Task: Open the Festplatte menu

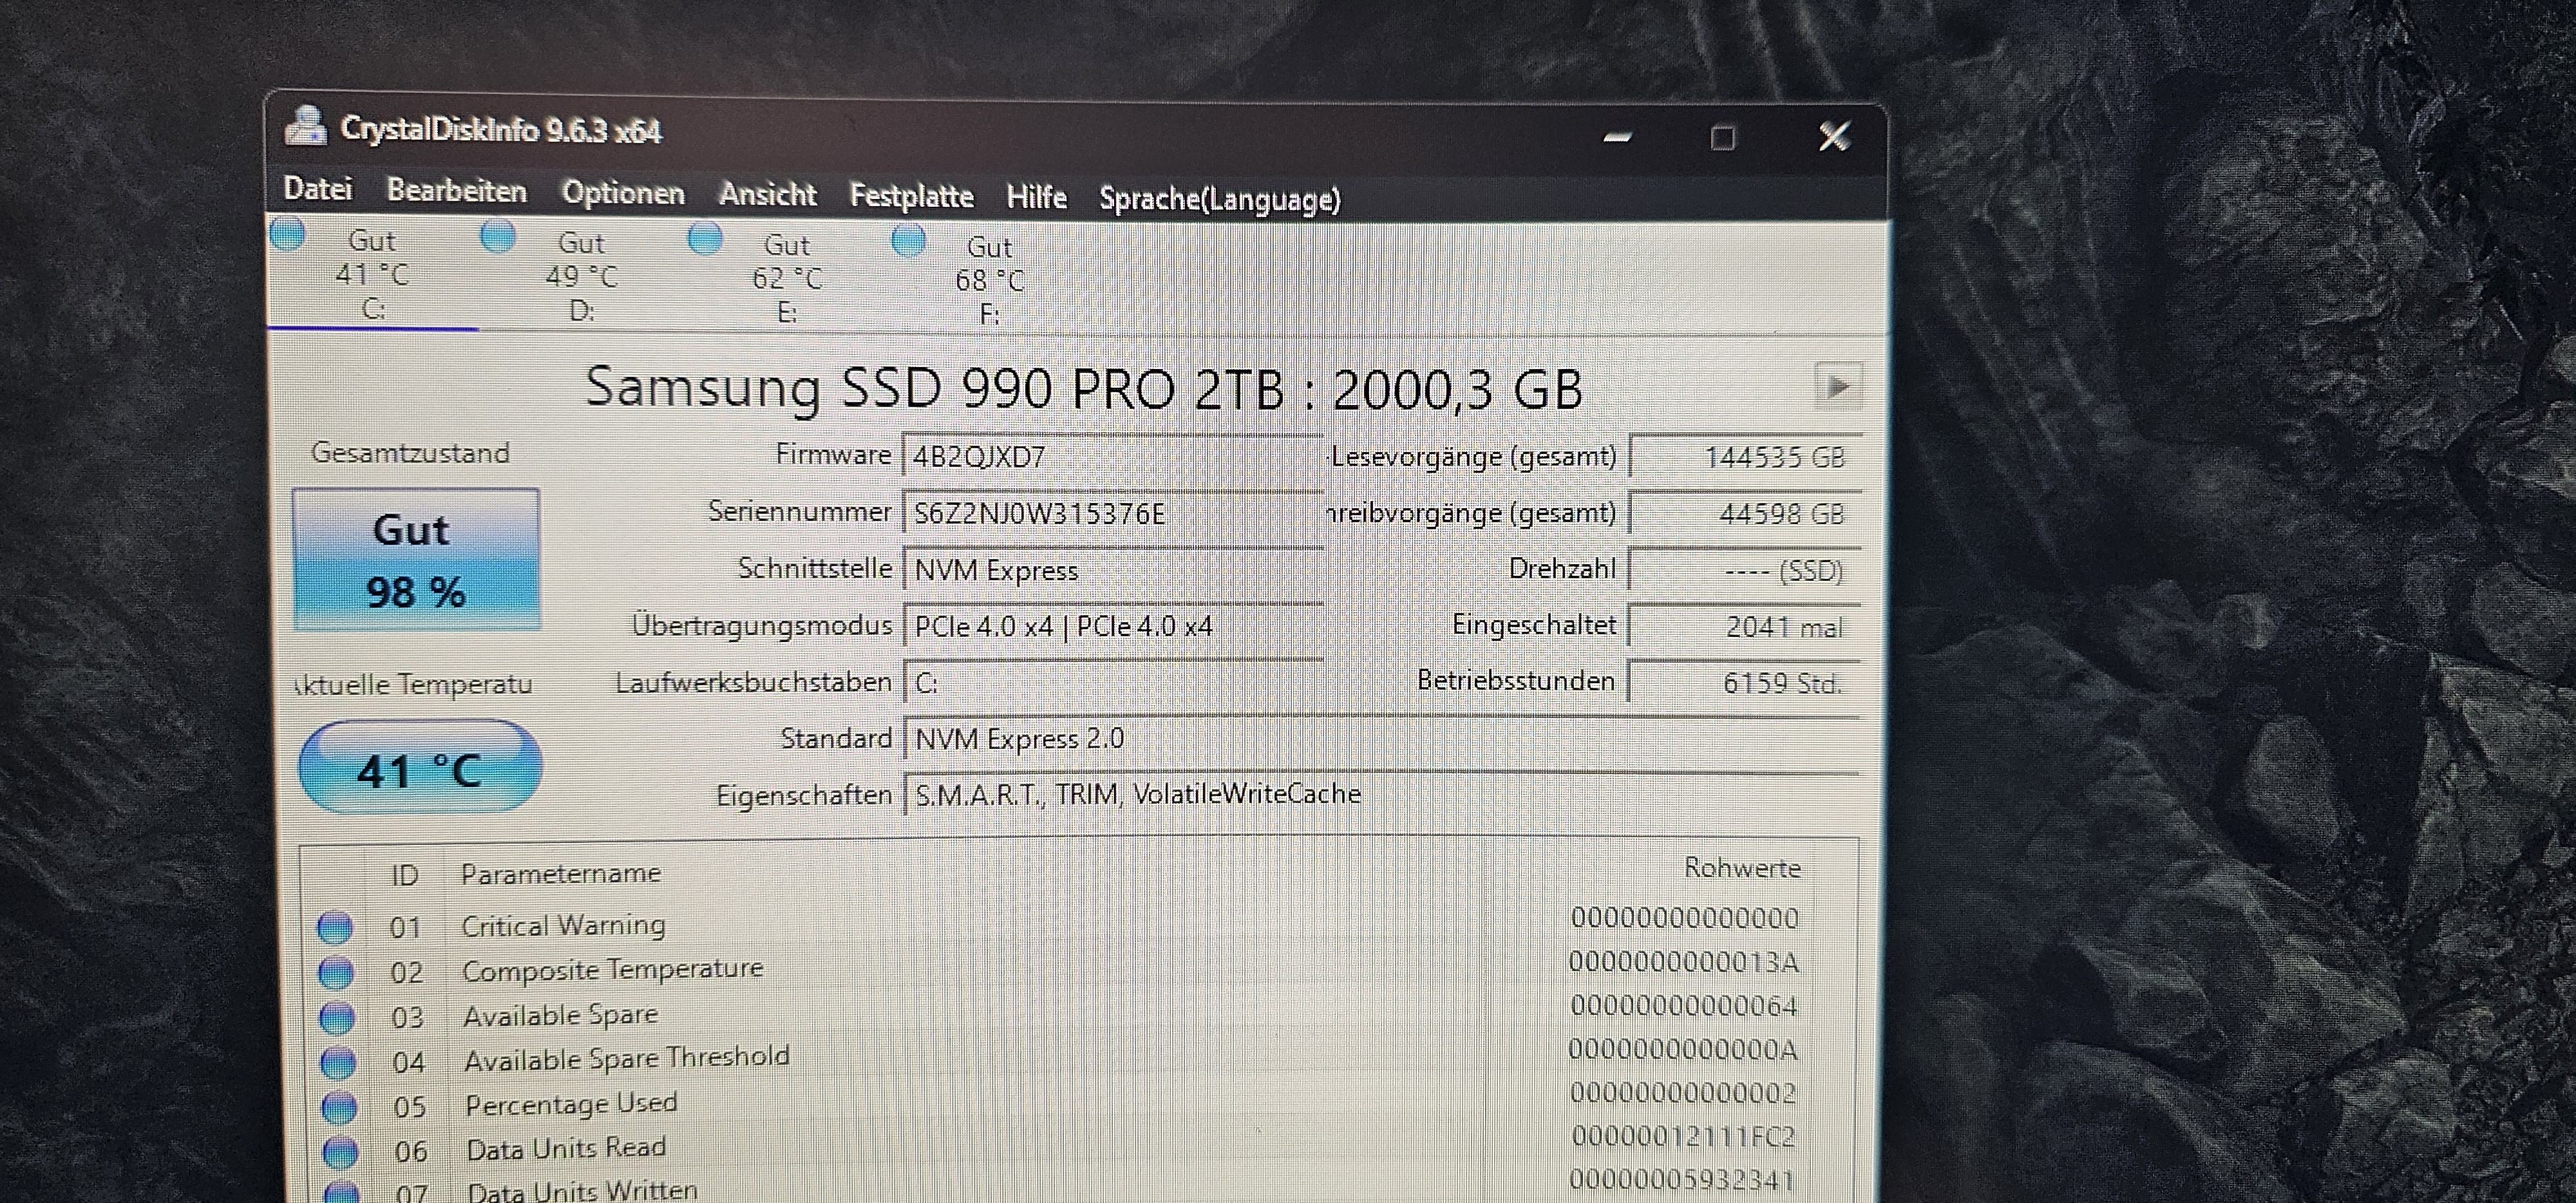Action: [x=911, y=196]
